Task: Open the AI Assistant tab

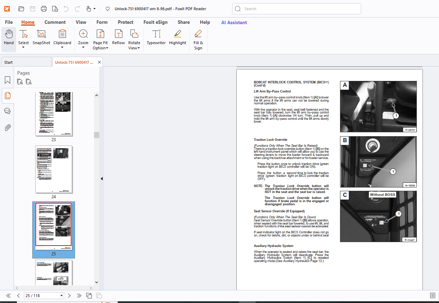Action: point(234,22)
